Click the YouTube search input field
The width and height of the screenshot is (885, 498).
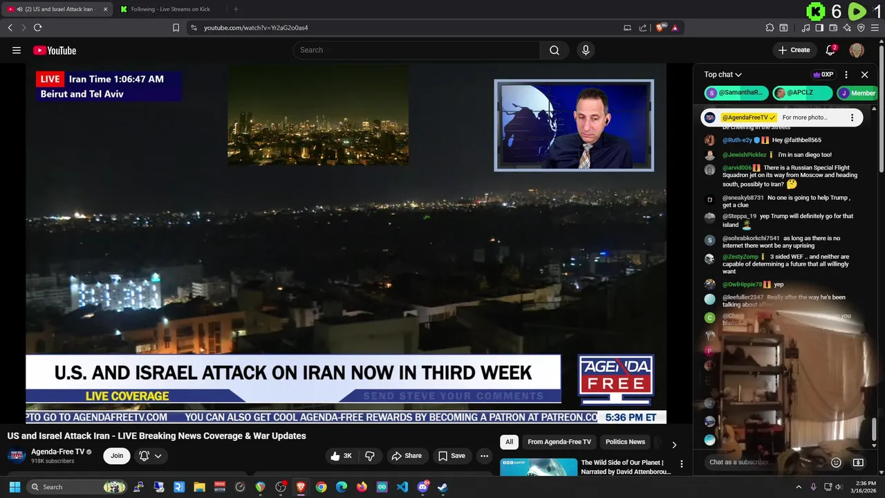click(416, 50)
